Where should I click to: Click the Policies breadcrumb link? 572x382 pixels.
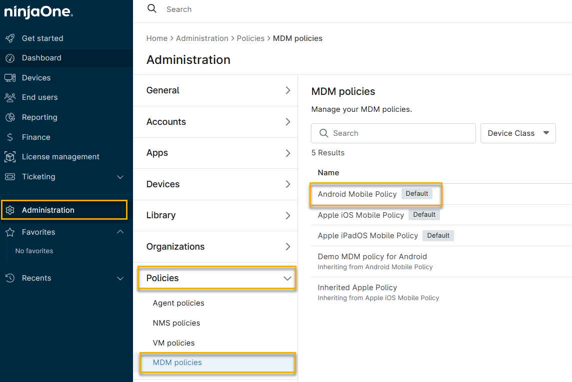[x=250, y=38]
